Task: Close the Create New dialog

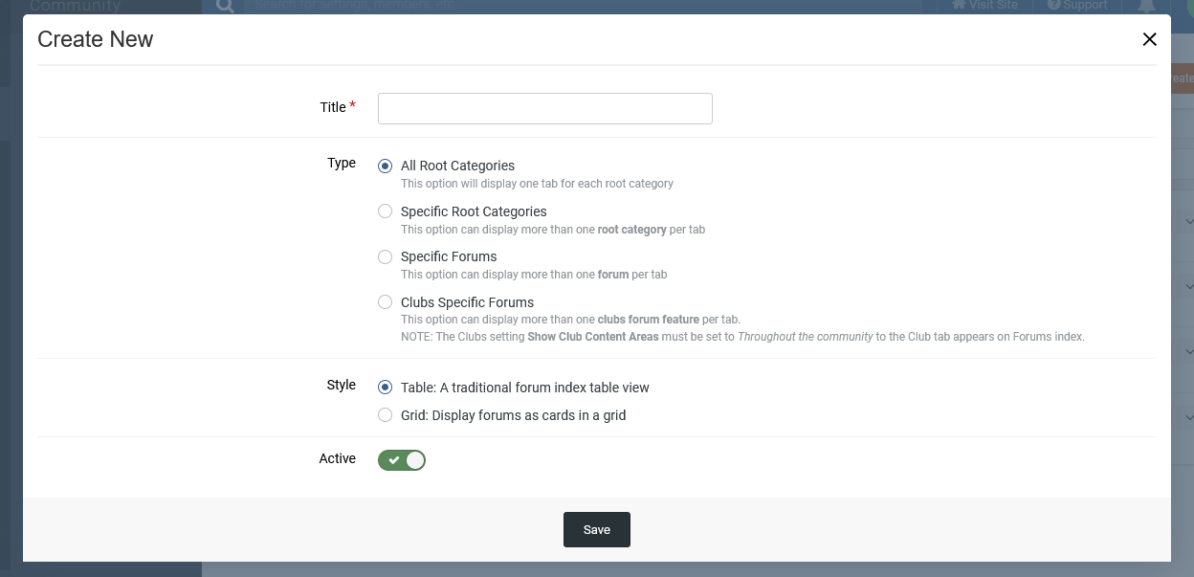Action: pyautogui.click(x=1149, y=39)
